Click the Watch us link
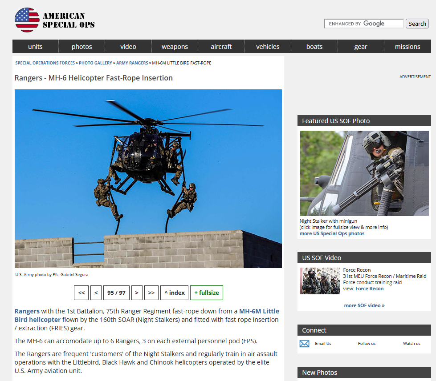 click(412, 344)
